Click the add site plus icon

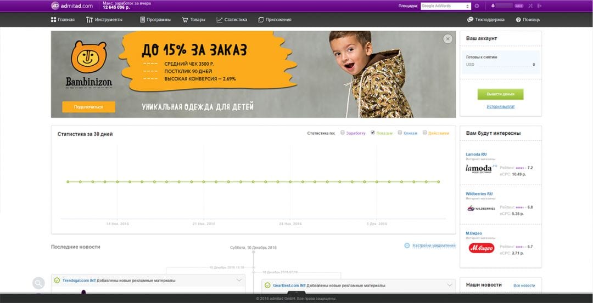pyautogui.click(x=477, y=6)
